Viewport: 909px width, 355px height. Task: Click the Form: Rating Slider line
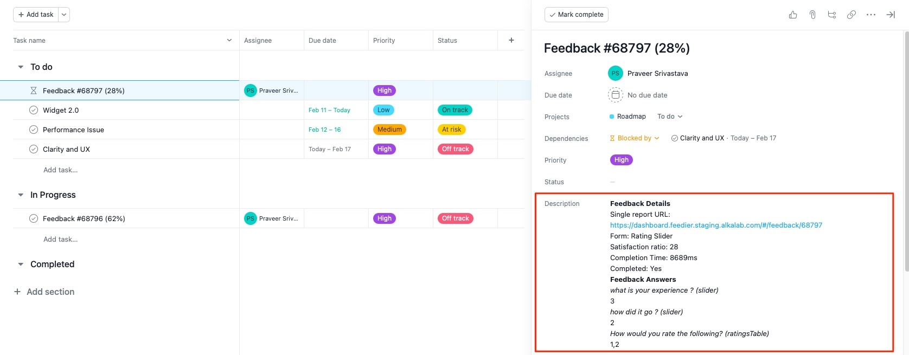tap(641, 236)
